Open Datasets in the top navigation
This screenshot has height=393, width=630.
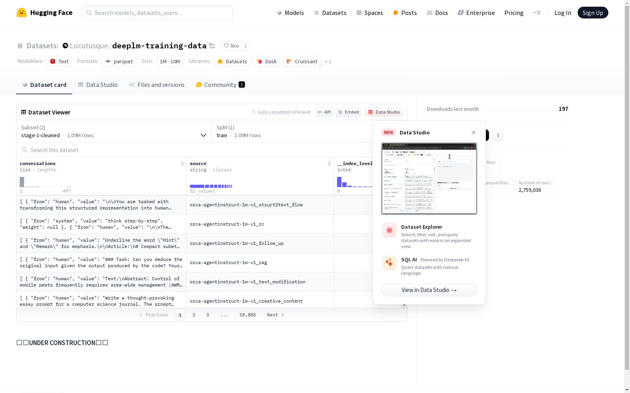pyautogui.click(x=330, y=13)
